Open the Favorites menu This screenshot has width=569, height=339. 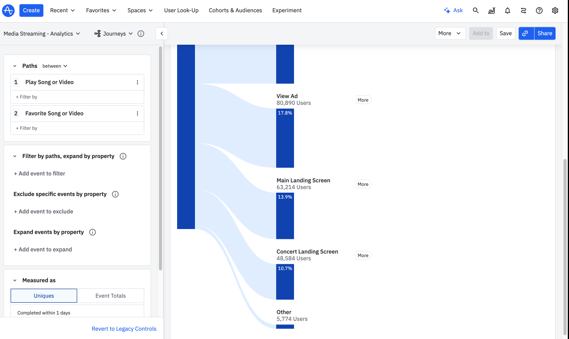[101, 10]
